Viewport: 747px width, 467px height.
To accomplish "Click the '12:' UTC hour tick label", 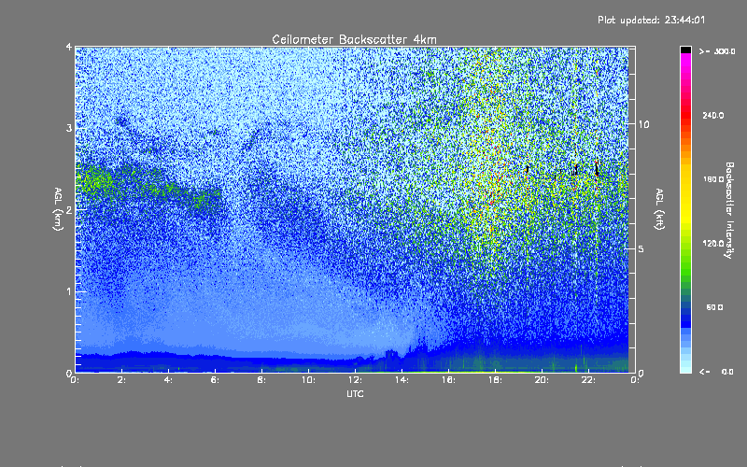I will click(x=355, y=380).
